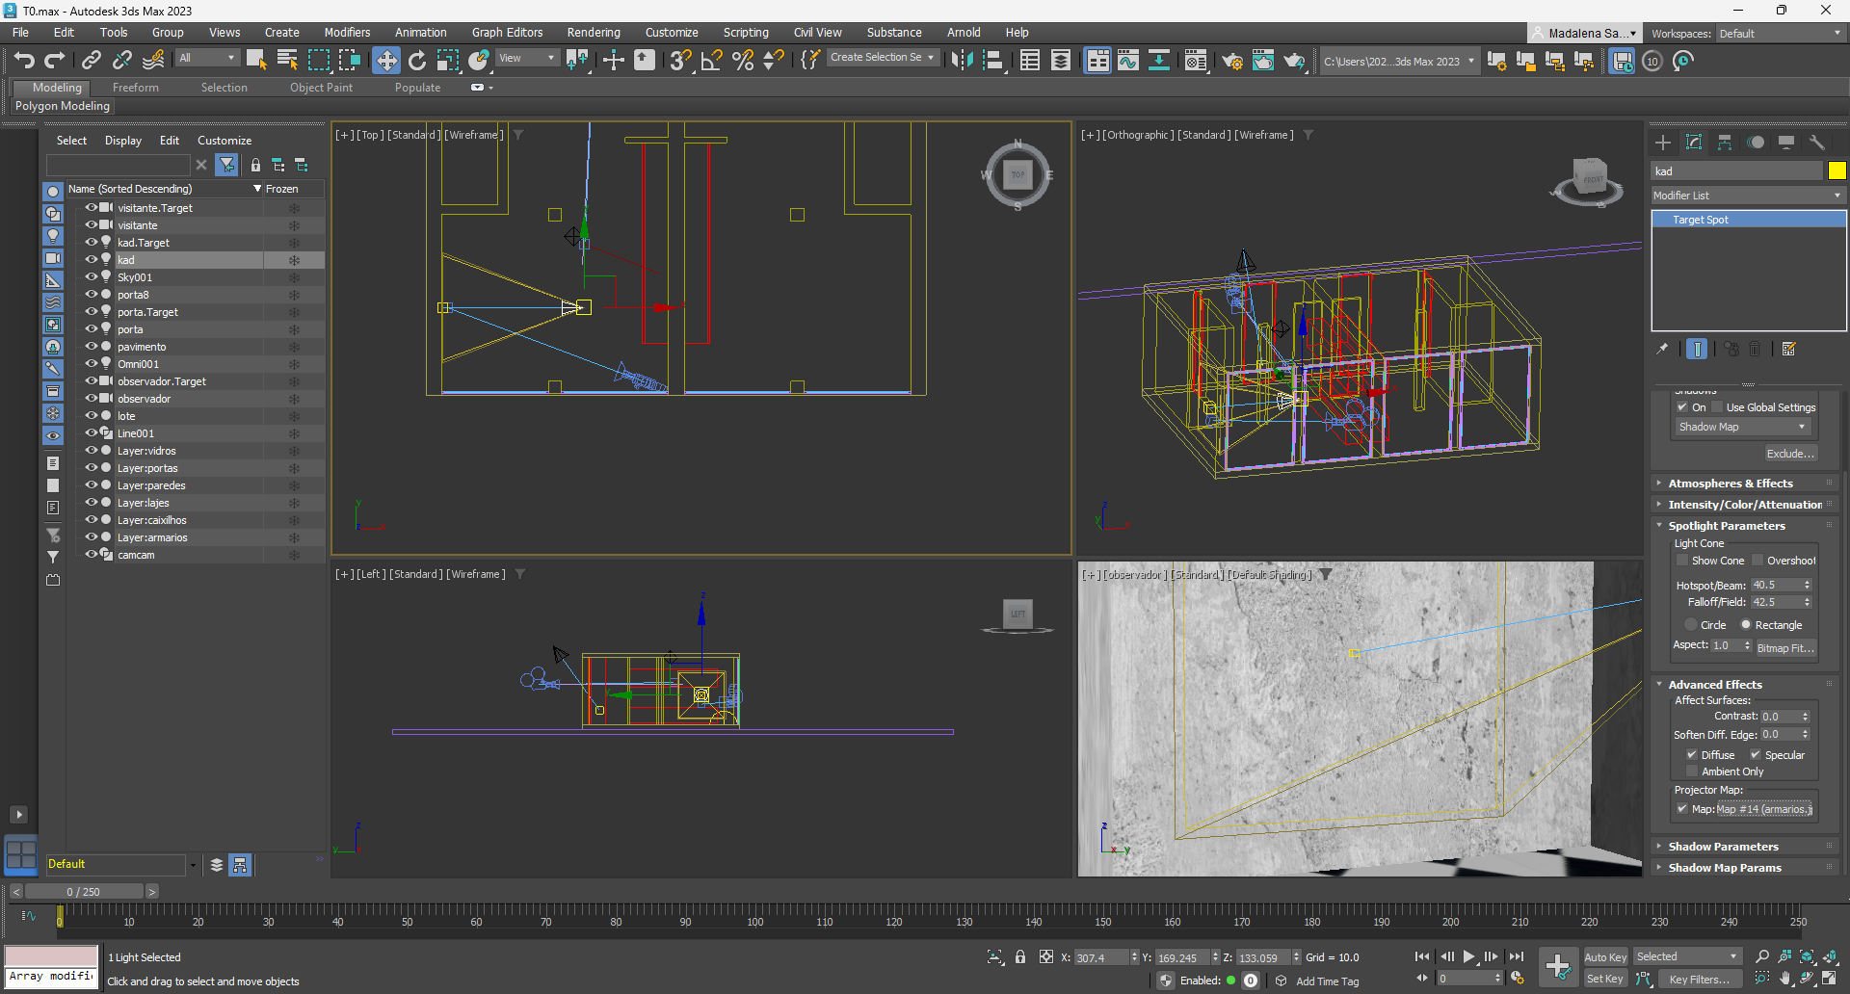
Task: Open the Rendering menu
Action: (593, 33)
